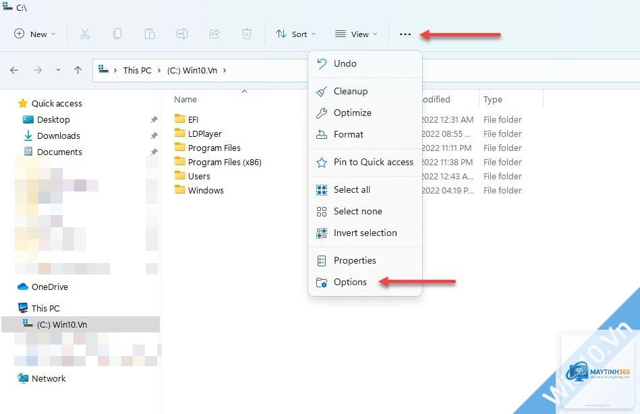Select Users folder name
This screenshot has width=640, height=414.
[x=199, y=177]
